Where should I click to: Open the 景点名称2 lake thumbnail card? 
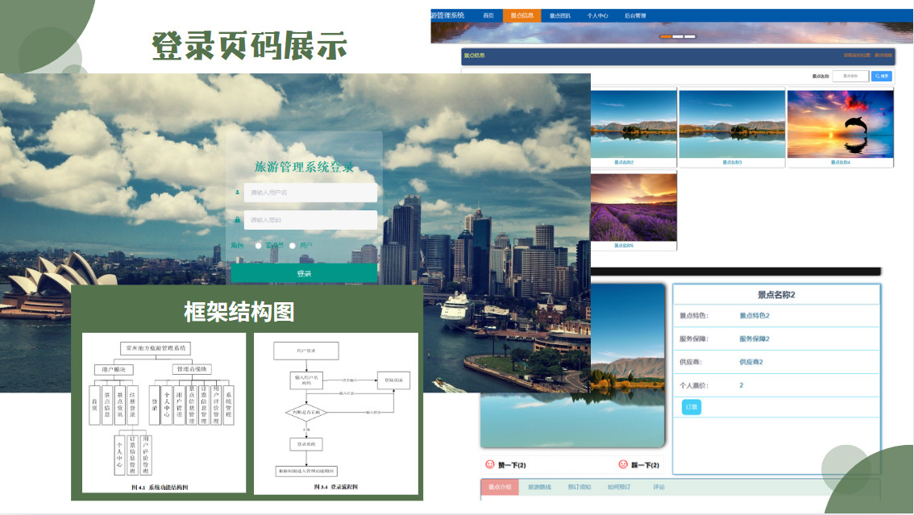[634, 128]
